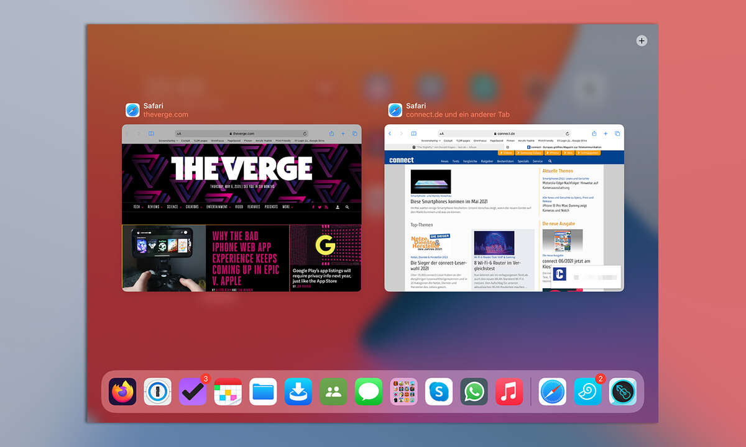Click reload in connect.de address bar

coord(568,133)
